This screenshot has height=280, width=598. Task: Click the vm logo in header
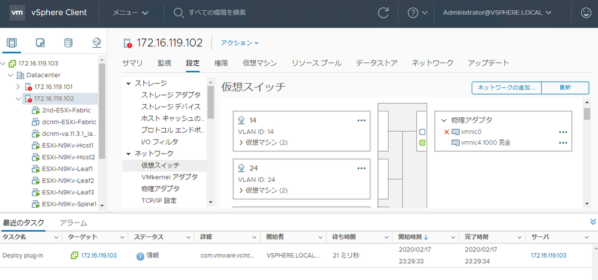tap(17, 13)
